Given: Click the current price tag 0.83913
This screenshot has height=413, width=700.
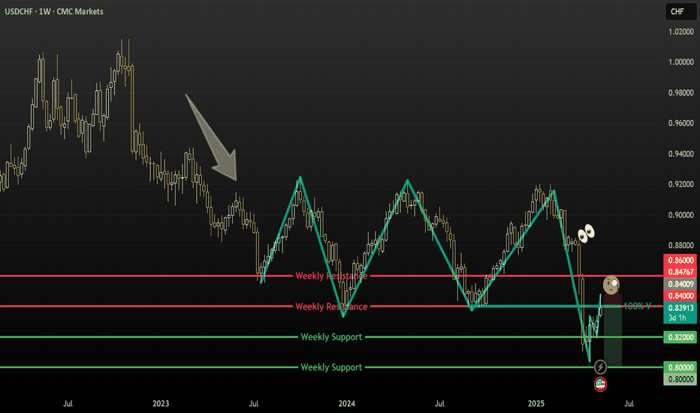Looking at the screenshot, I should (x=680, y=308).
